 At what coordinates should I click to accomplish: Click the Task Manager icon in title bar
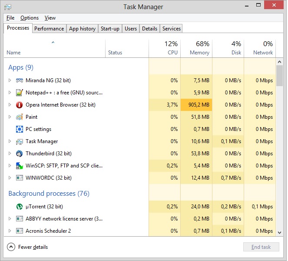tap(8, 7)
